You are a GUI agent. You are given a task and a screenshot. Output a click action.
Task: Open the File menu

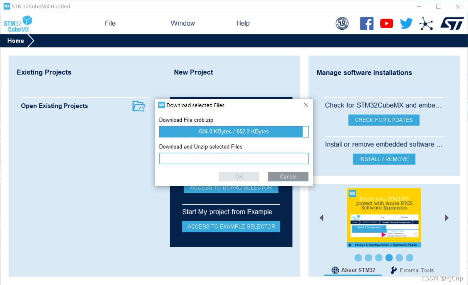[110, 23]
